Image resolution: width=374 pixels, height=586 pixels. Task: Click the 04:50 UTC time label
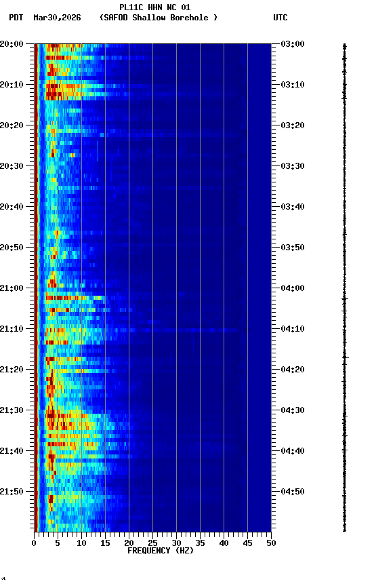[293, 492]
